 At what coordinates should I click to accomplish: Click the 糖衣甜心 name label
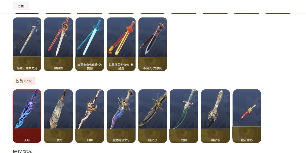coord(247,140)
